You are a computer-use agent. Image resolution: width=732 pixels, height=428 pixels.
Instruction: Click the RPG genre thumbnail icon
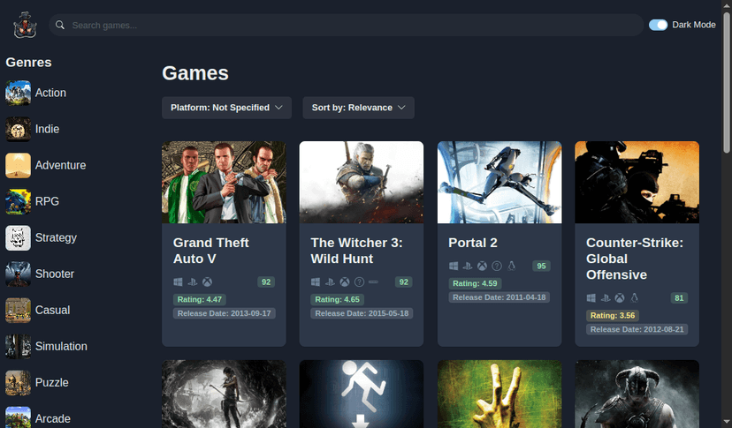pyautogui.click(x=19, y=201)
